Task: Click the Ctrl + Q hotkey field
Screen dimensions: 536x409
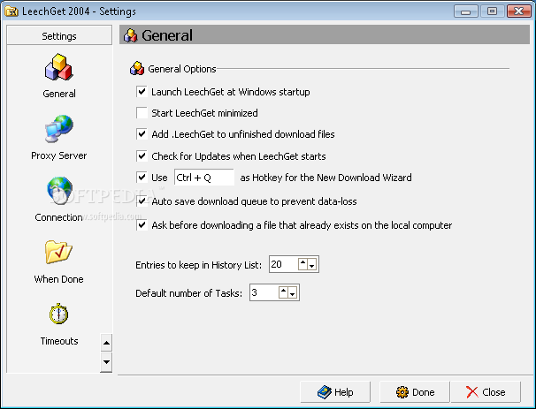Action: pyautogui.click(x=204, y=178)
